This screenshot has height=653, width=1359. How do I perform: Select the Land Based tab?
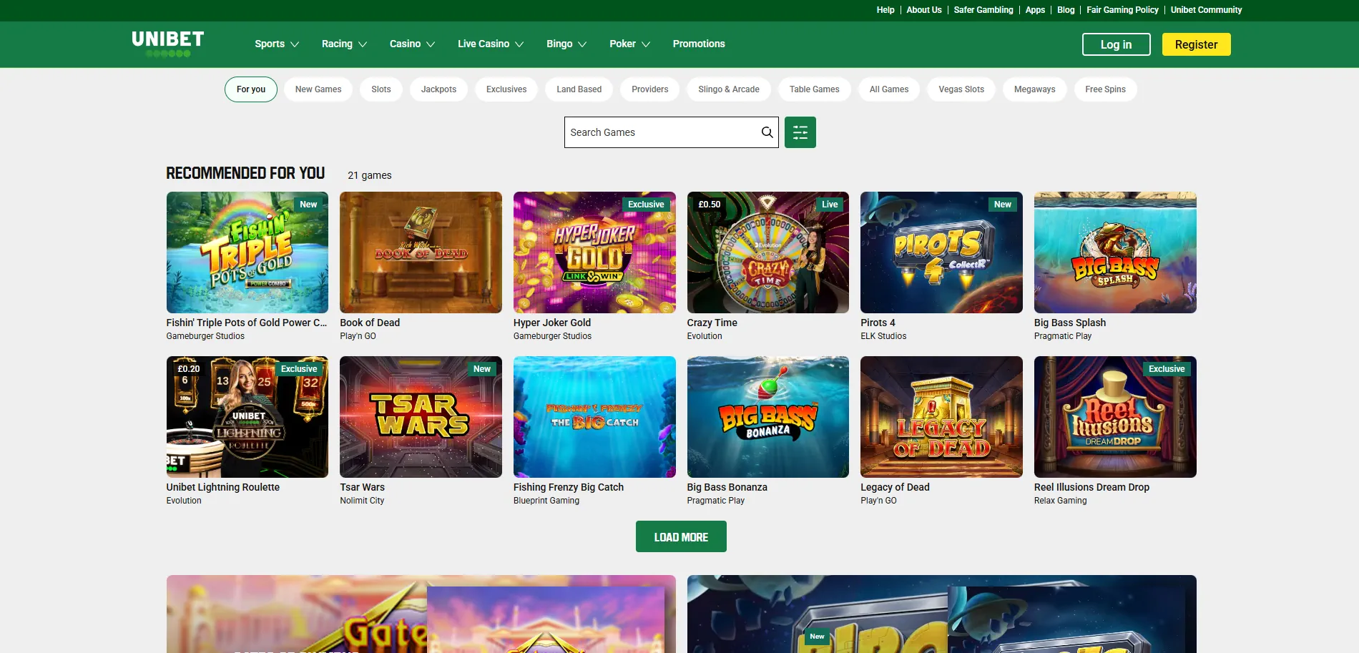coord(579,89)
